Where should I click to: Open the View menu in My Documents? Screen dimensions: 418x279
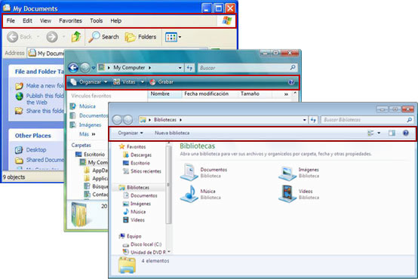[x=45, y=20]
